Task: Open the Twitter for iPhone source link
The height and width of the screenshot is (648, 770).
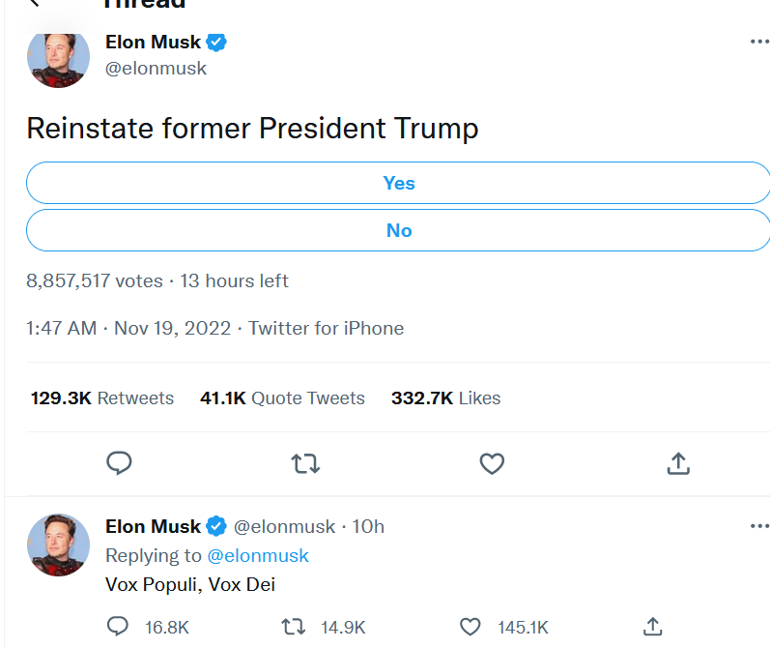Action: coord(326,328)
